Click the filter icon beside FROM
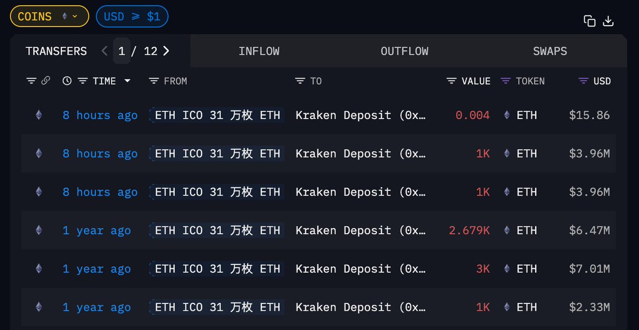This screenshot has width=639, height=330. point(154,81)
